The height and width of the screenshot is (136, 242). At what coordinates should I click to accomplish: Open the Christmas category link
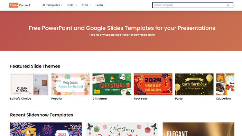pos(100,99)
